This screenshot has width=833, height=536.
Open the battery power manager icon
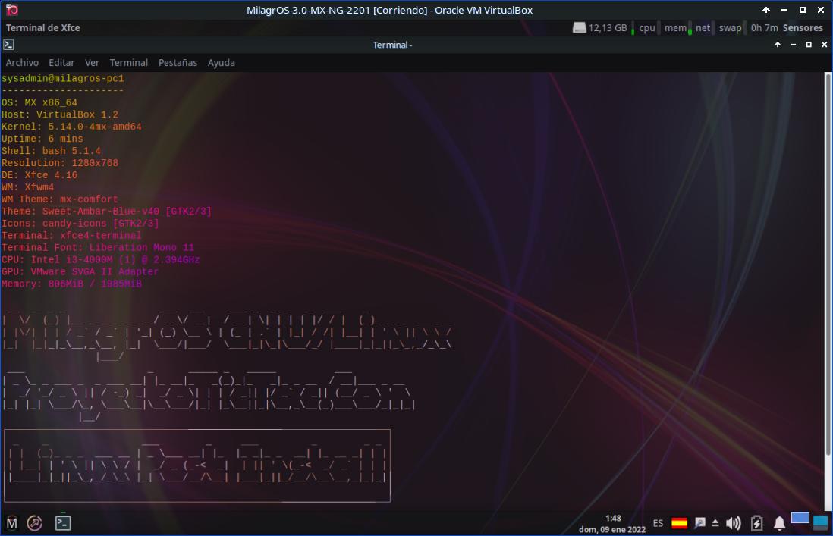[756, 523]
